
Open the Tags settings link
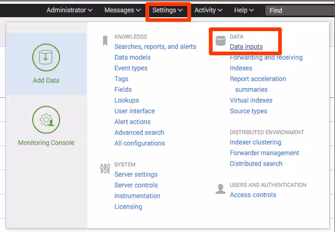pyautogui.click(x=121, y=79)
